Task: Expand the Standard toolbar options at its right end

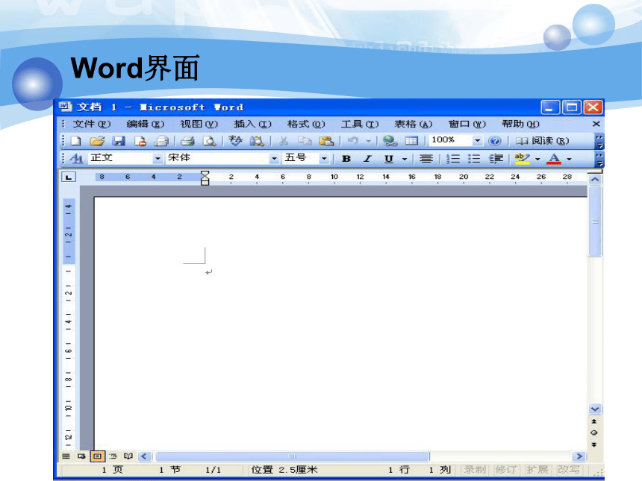Action: point(599,141)
